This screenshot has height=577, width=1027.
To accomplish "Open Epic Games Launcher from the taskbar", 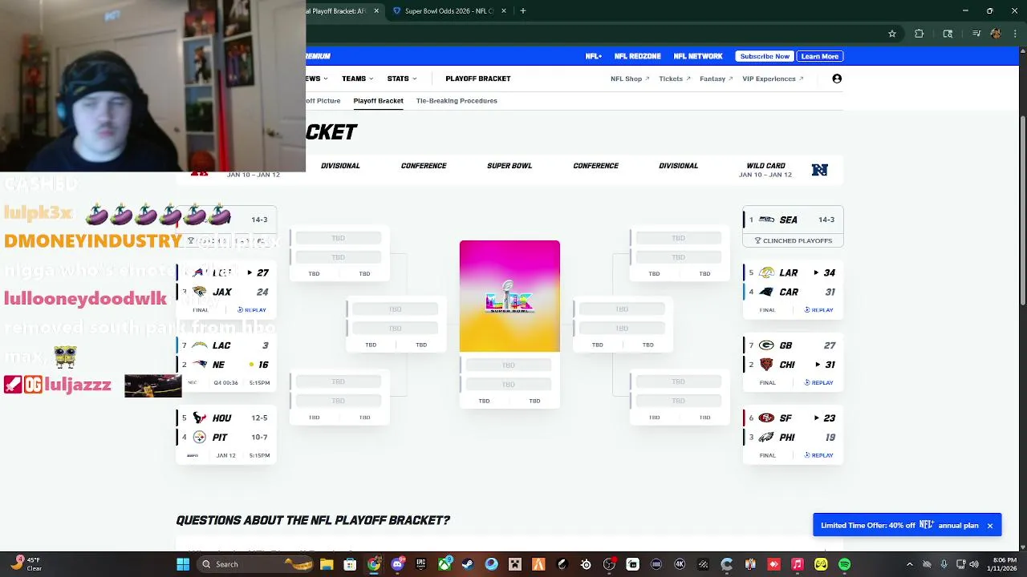I will click(420, 564).
